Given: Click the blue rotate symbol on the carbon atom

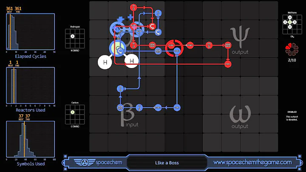Looking at the screenshot, I should pyautogui.click(x=120, y=51).
